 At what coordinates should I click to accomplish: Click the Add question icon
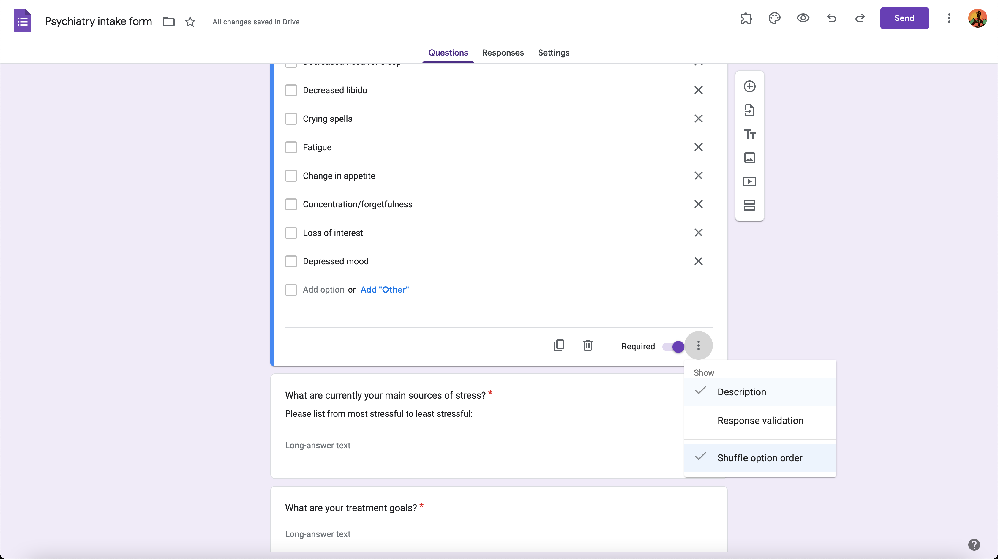(749, 86)
